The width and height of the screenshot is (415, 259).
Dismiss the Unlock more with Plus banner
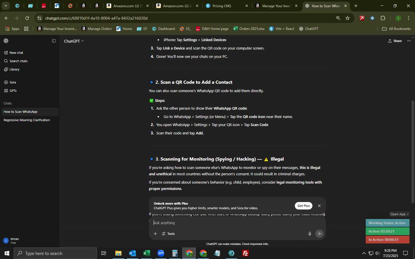[x=319, y=206]
